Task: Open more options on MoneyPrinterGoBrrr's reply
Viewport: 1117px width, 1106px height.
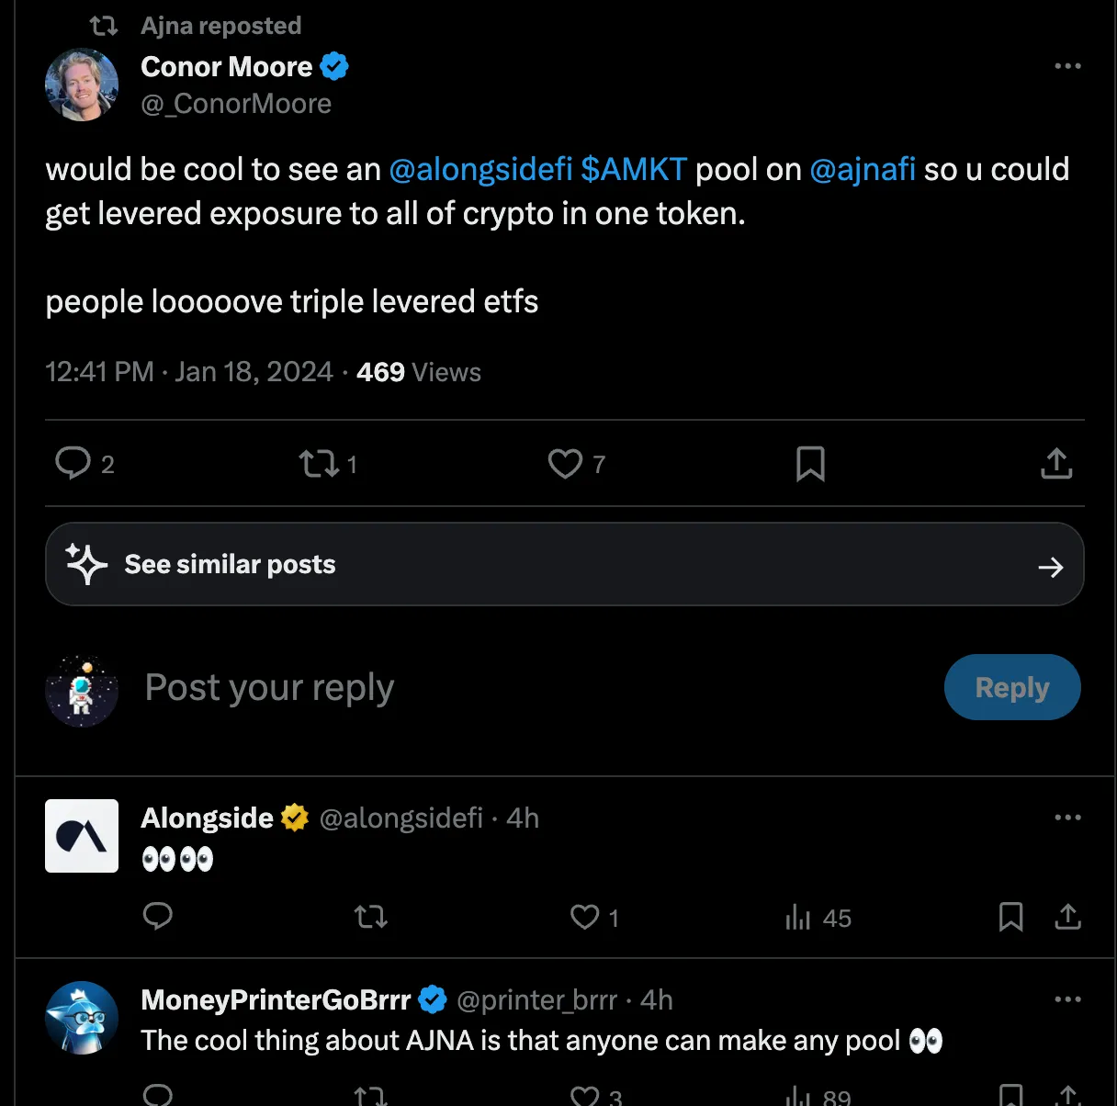Action: click(1067, 999)
